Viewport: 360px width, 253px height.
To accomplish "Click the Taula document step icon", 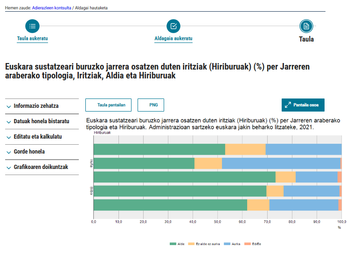I will click(306, 26).
